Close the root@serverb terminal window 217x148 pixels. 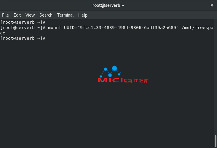point(212,5)
